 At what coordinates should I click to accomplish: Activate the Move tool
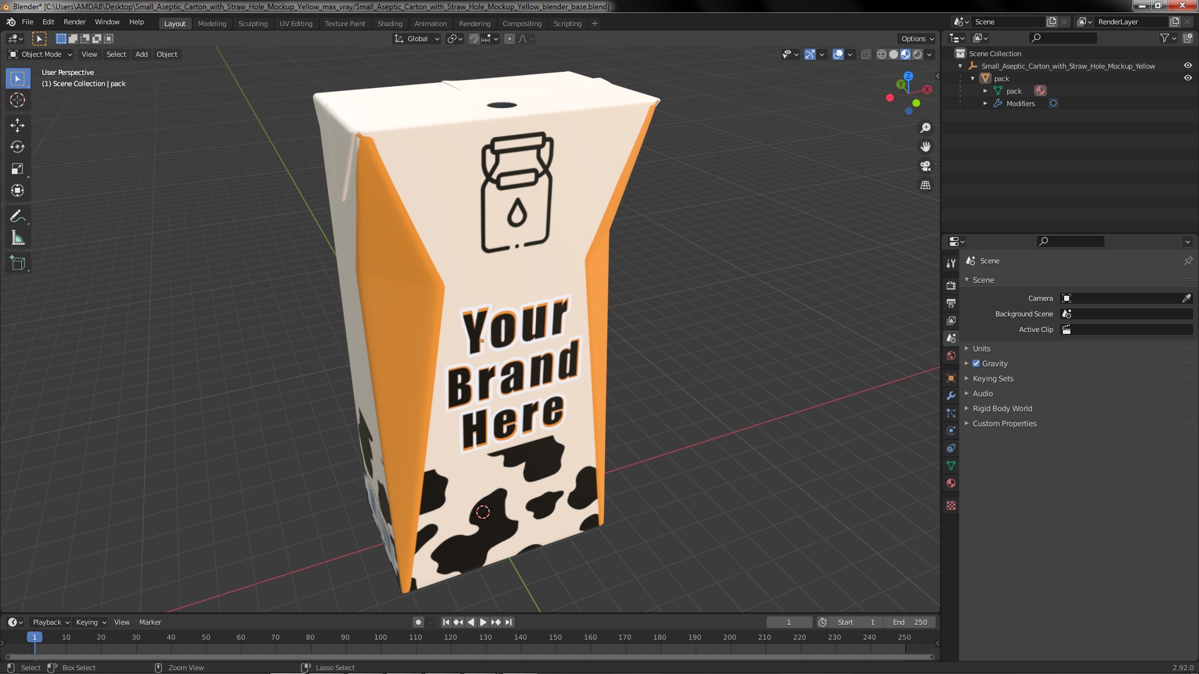(17, 125)
